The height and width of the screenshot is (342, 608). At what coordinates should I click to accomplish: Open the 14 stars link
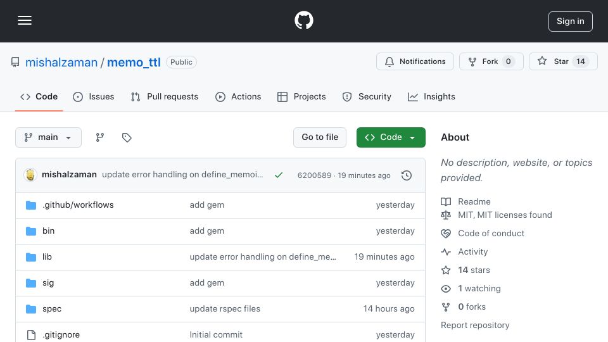pos(474,270)
